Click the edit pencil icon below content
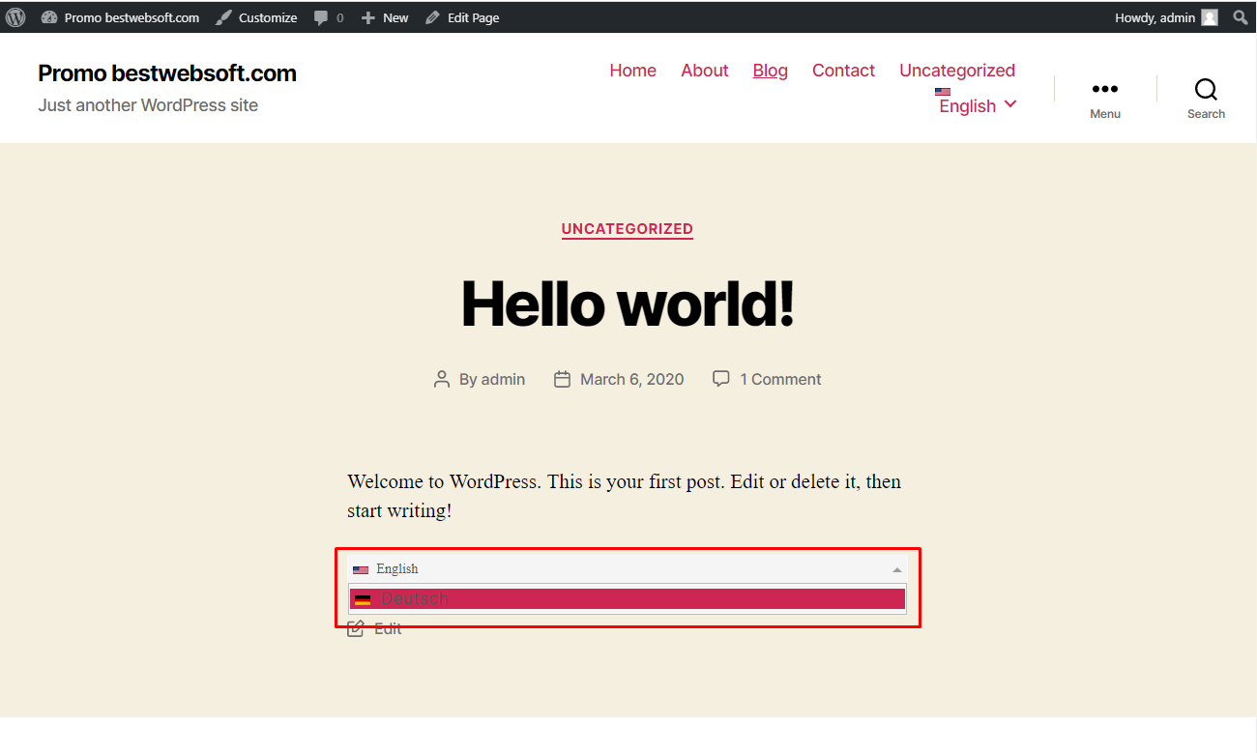 pyautogui.click(x=356, y=629)
